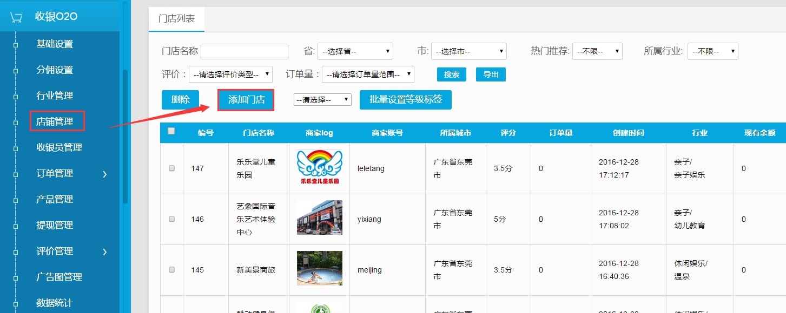The width and height of the screenshot is (786, 313).
Task: Go to 行业管理 in the sidebar
Action: (x=55, y=96)
